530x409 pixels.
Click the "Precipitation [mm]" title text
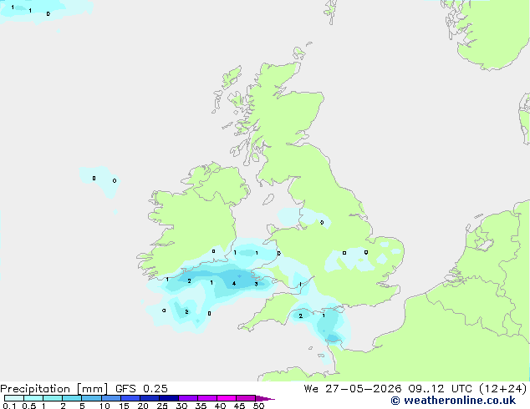coord(54,389)
